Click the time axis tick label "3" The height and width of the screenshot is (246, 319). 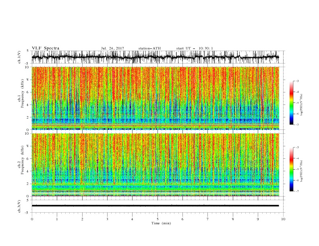[107, 219]
